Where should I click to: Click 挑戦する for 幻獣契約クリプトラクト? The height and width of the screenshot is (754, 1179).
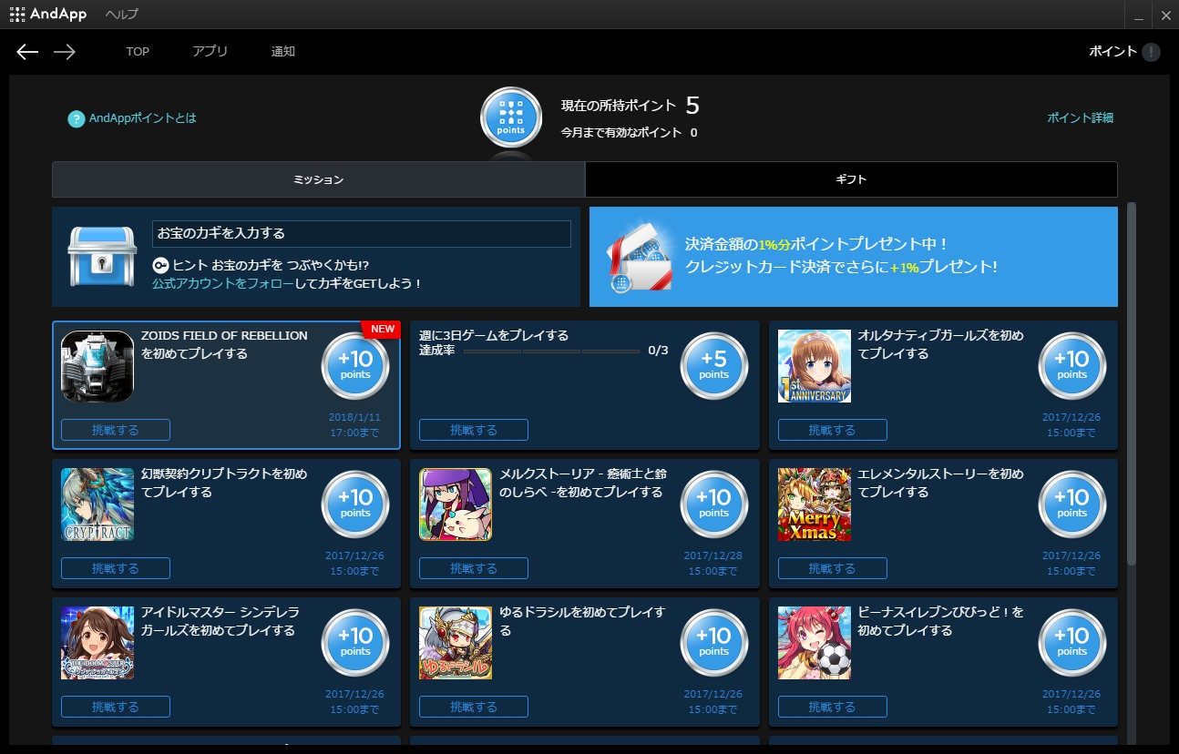[116, 568]
